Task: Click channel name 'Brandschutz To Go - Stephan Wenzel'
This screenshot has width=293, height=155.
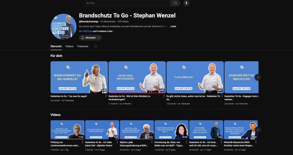Action: click(x=127, y=15)
